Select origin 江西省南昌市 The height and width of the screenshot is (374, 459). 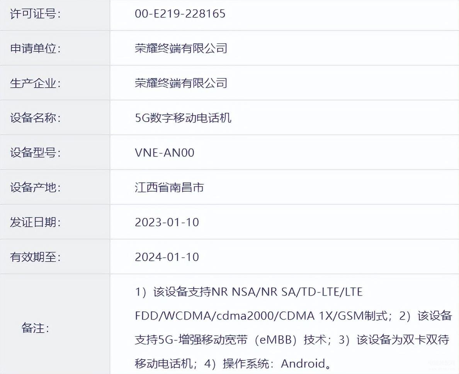(169, 188)
